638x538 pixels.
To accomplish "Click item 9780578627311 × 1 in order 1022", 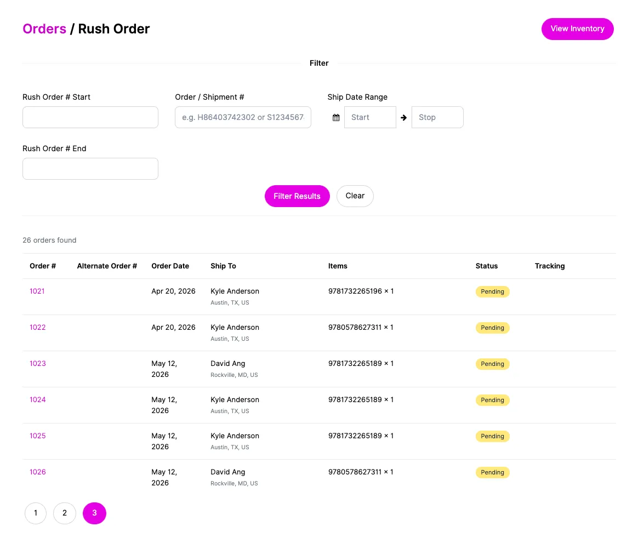I will tap(361, 328).
